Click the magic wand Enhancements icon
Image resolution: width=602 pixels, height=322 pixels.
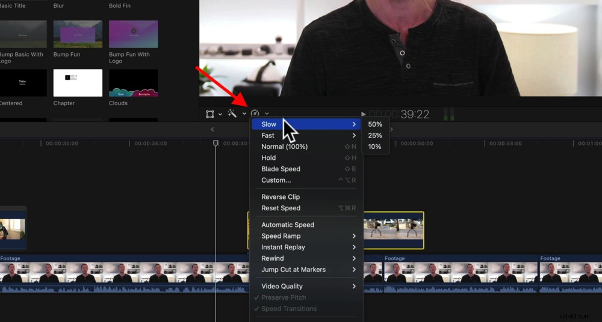232,114
